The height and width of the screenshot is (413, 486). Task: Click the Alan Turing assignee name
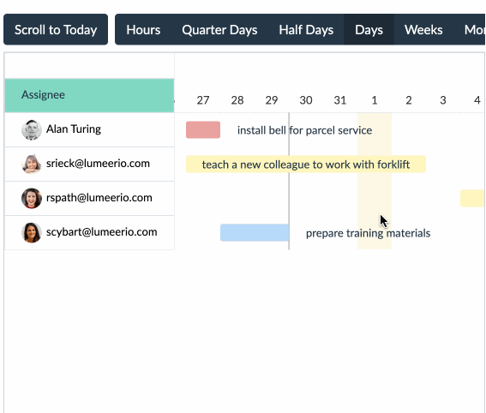click(x=74, y=129)
